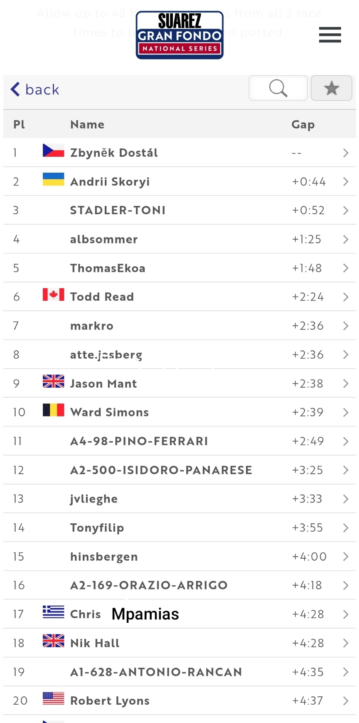Click Nik Hall's +4:28 gap time

click(308, 643)
